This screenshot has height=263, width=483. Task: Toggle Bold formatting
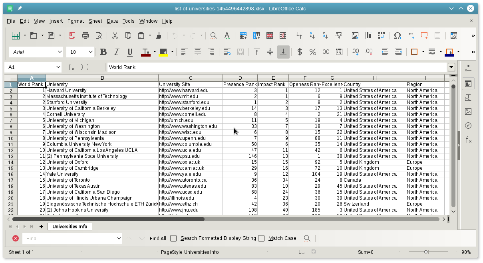tap(103, 52)
